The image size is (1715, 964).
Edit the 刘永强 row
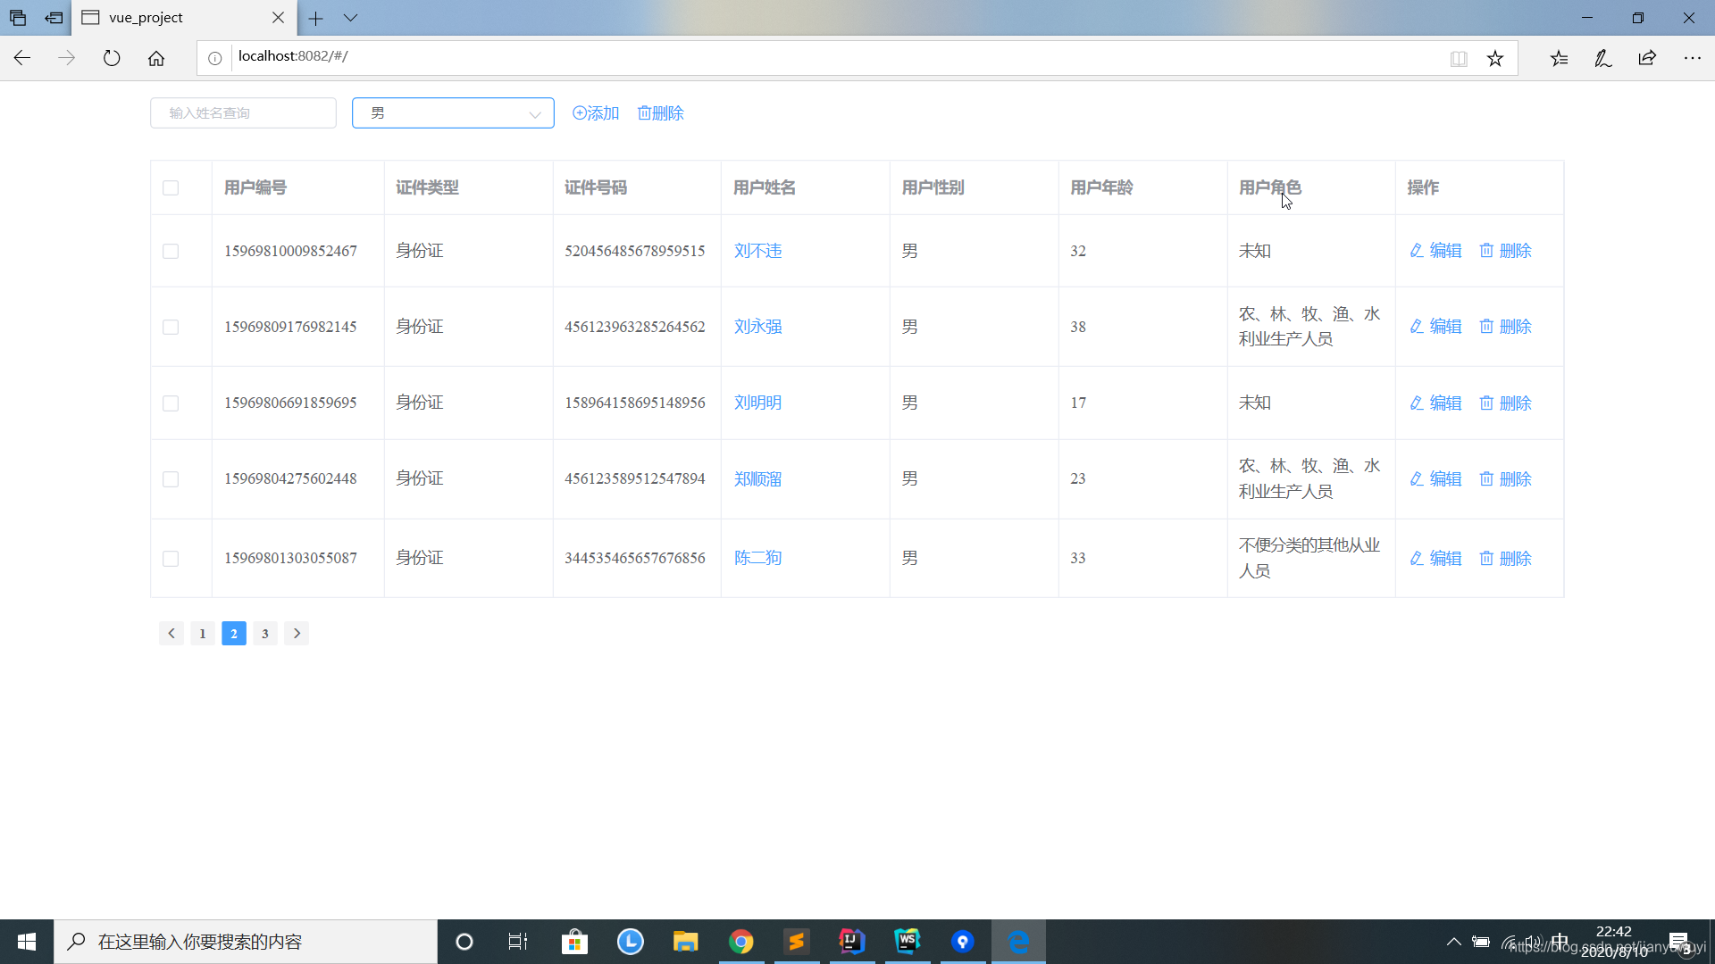1435,327
